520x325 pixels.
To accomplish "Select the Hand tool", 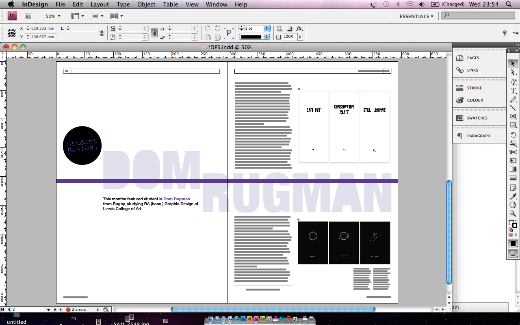I will point(513,205).
